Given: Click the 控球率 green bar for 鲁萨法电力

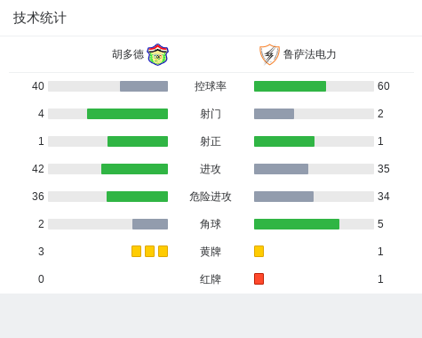Looking at the screenshot, I should [x=290, y=86].
